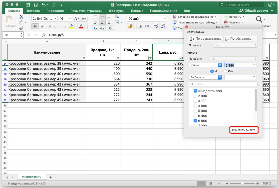This screenshot has height=188, width=279.
Task: Apply currency format with coins icon
Action: [x=130, y=26]
